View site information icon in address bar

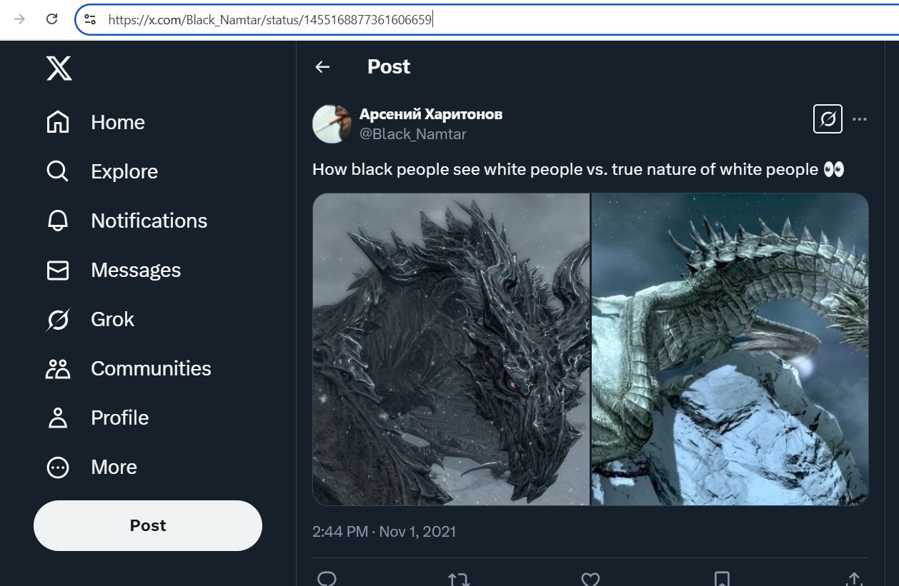click(90, 19)
